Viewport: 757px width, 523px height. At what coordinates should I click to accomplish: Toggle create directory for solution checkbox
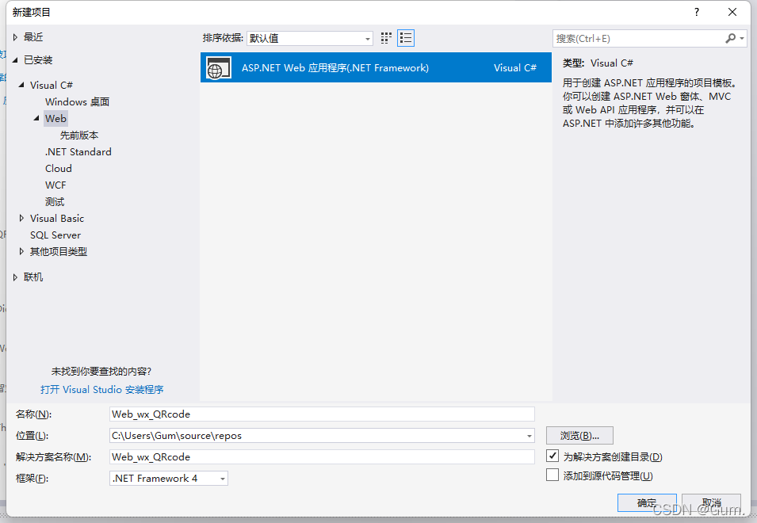(x=552, y=456)
